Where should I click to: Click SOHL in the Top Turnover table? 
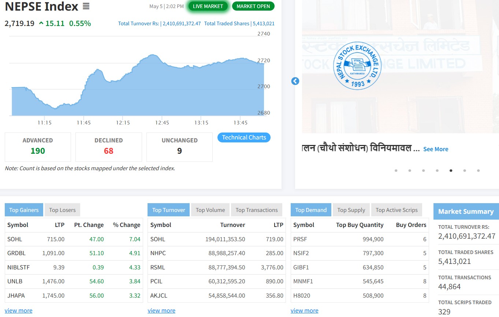click(158, 239)
